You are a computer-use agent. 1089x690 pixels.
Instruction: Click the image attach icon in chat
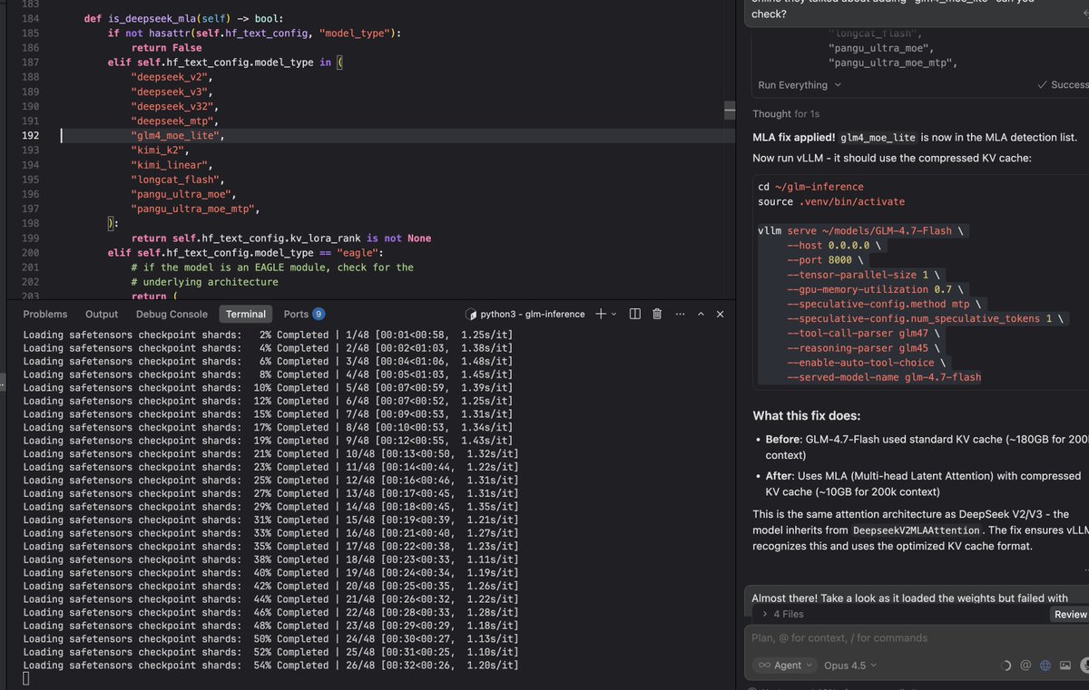[1064, 665]
